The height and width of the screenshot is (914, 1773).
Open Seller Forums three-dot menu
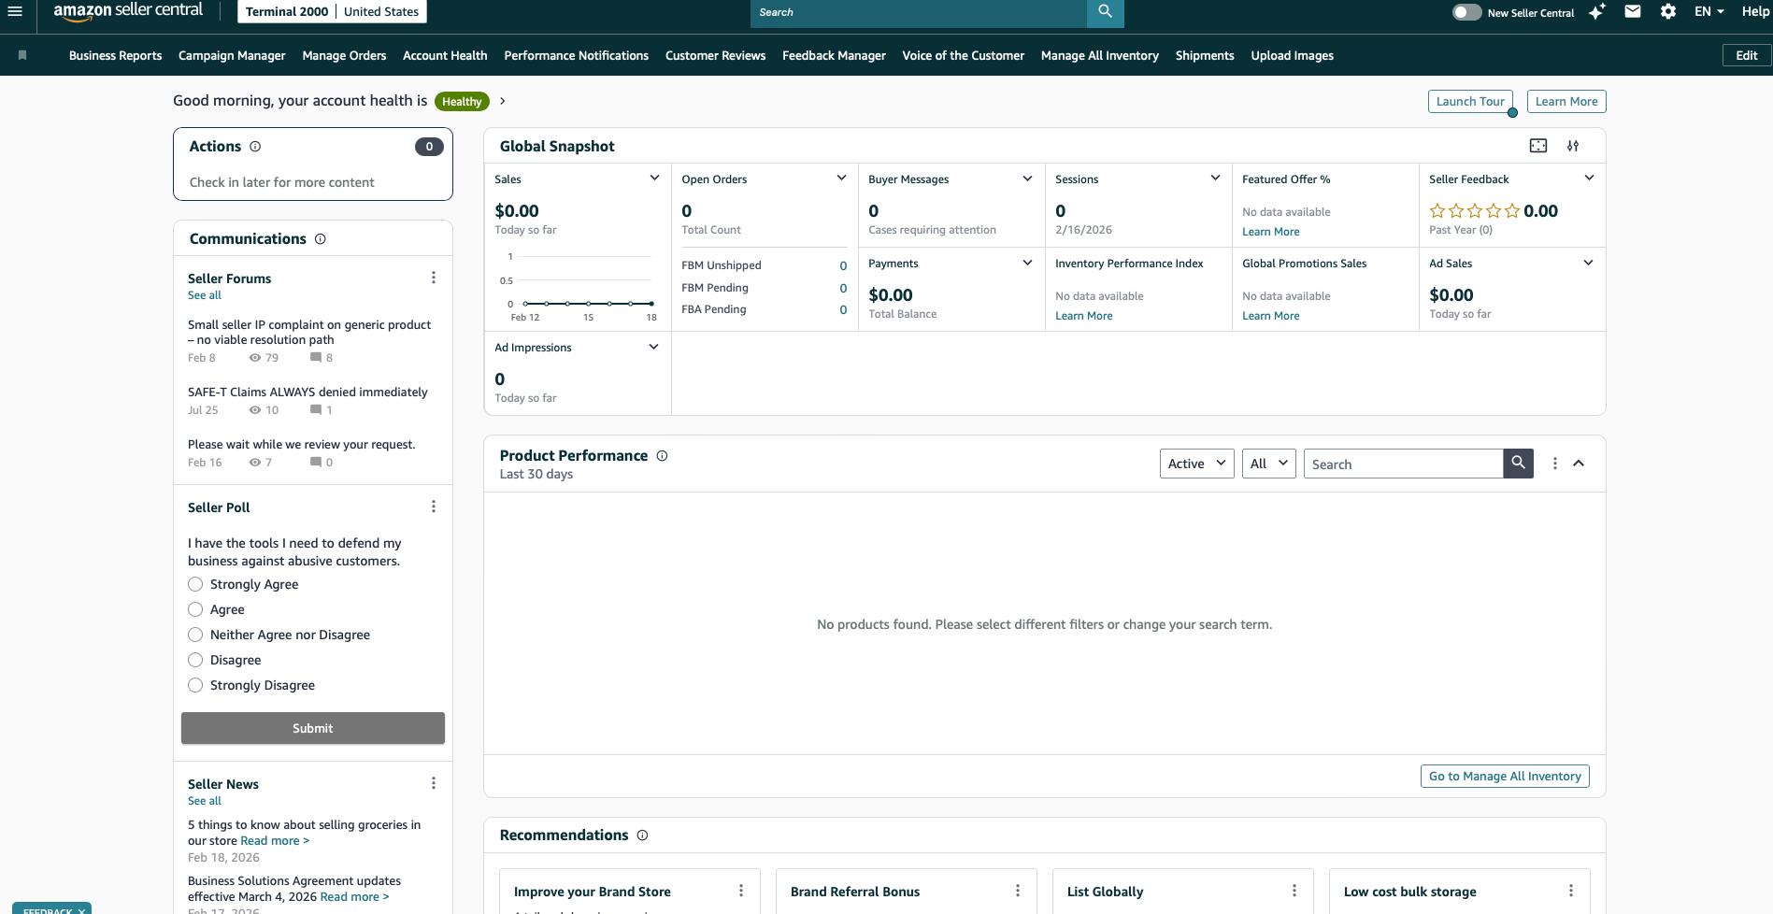[434, 278]
